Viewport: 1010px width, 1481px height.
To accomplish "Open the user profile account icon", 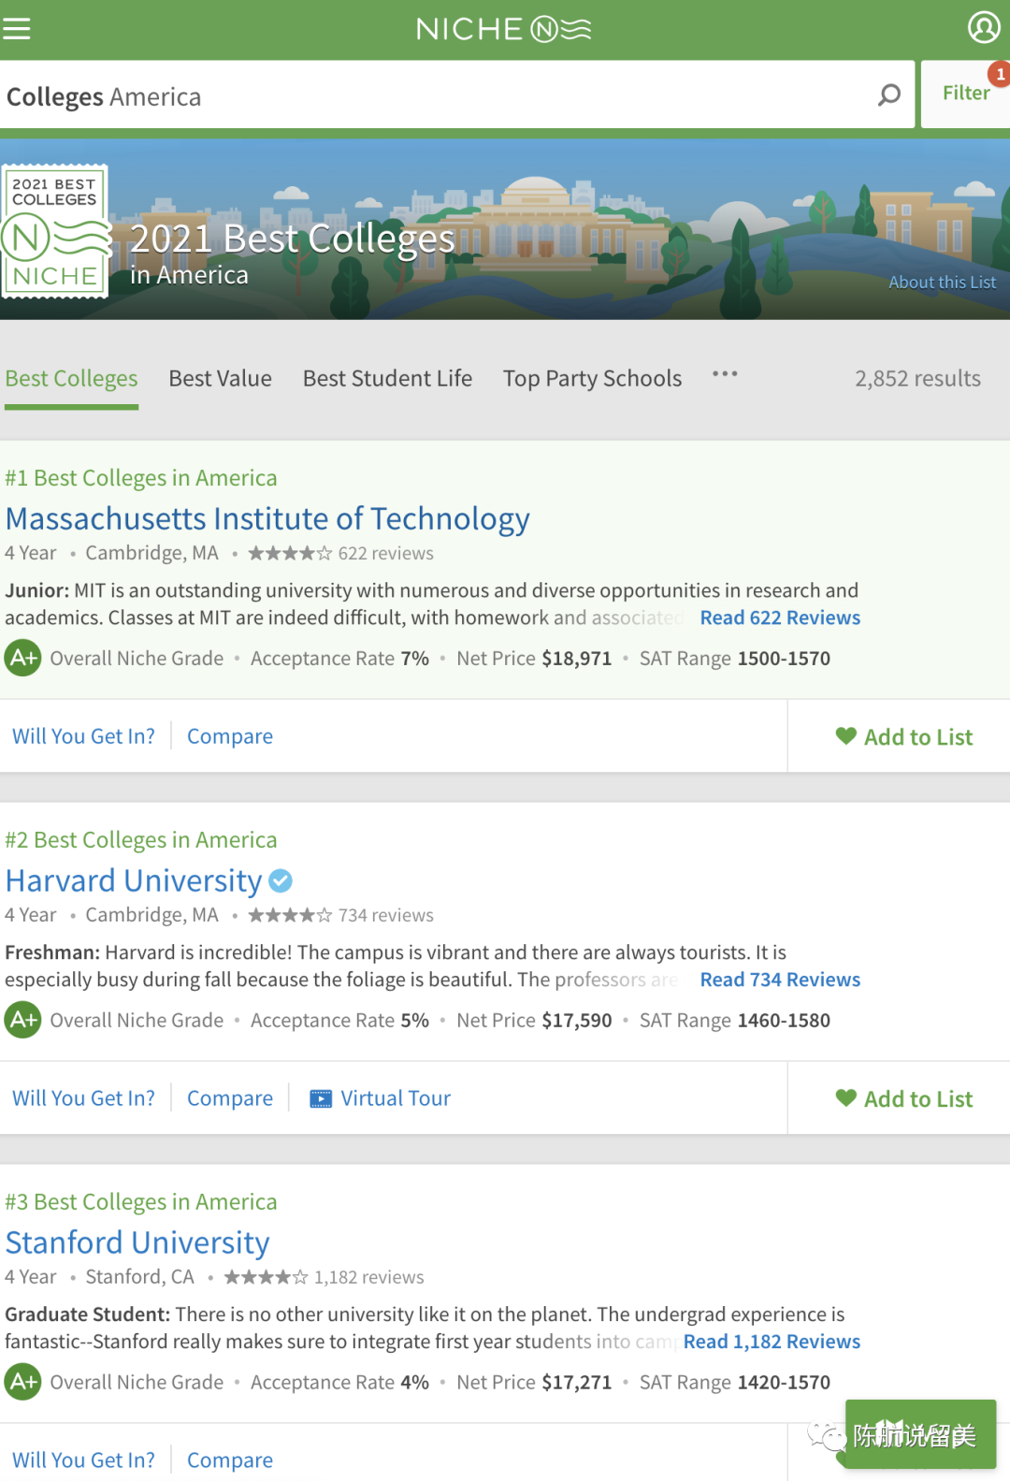I will click(x=983, y=28).
